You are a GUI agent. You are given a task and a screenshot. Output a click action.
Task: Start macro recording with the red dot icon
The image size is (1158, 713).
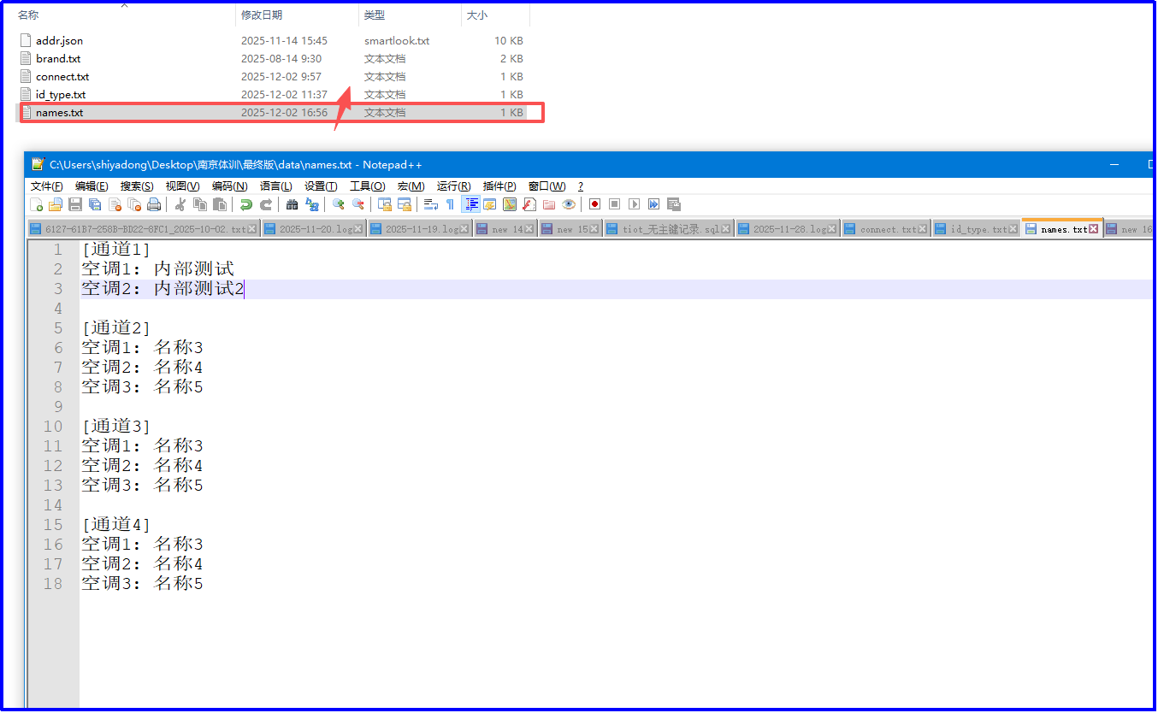(594, 204)
